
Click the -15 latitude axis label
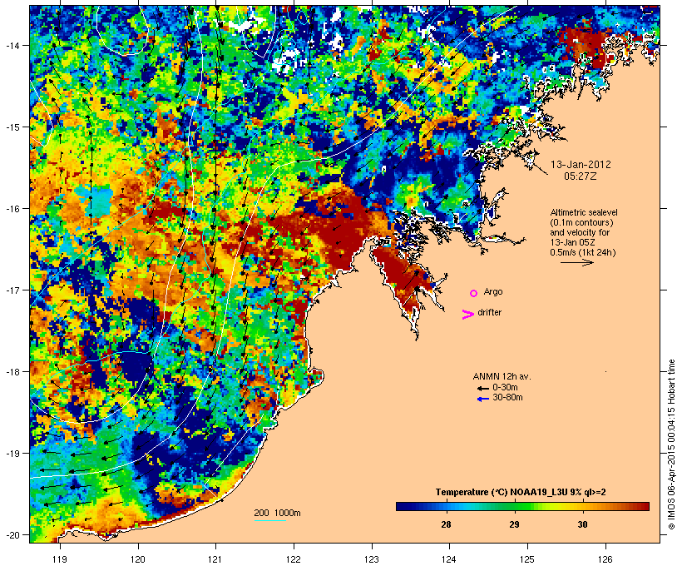pyautogui.click(x=12, y=127)
